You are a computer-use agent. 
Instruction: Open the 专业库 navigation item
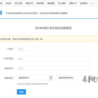click(x=8, y=3)
